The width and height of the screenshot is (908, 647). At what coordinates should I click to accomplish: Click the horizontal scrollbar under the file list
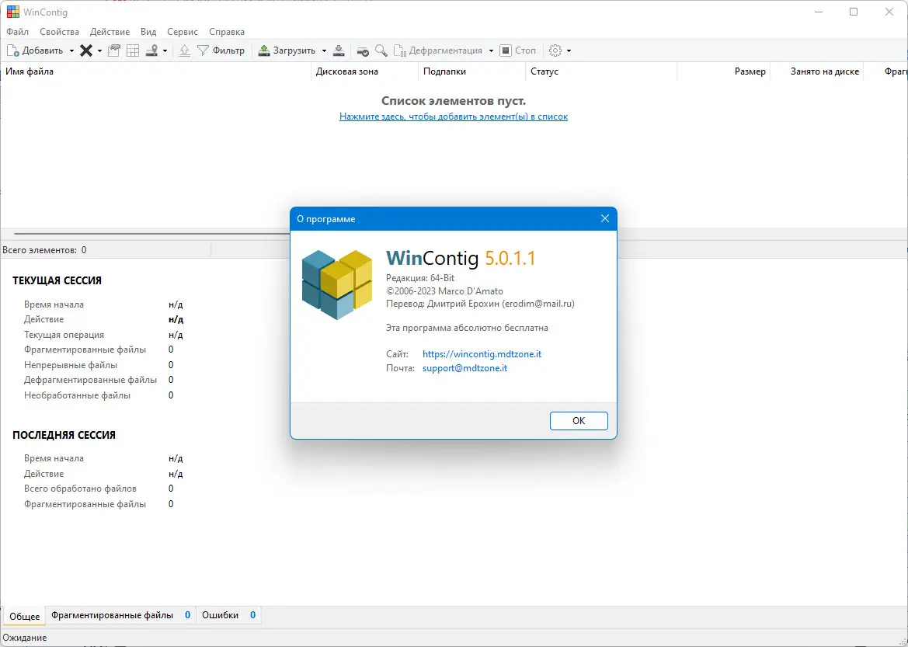click(151, 234)
